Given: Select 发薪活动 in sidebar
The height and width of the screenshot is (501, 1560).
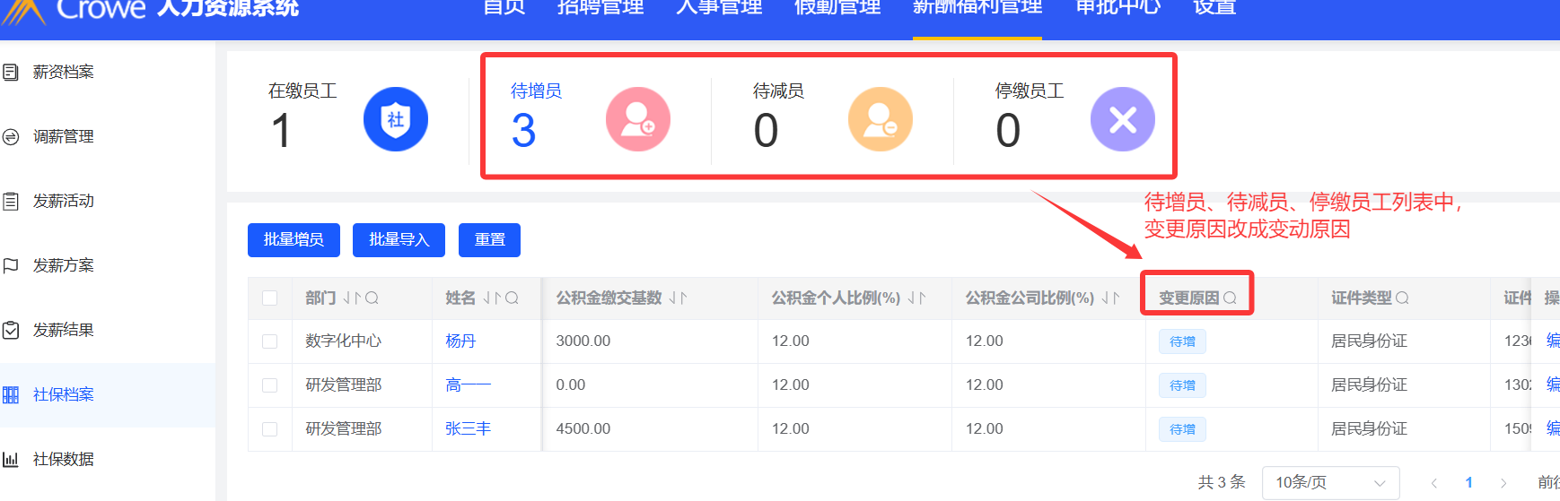Looking at the screenshot, I should click(64, 201).
